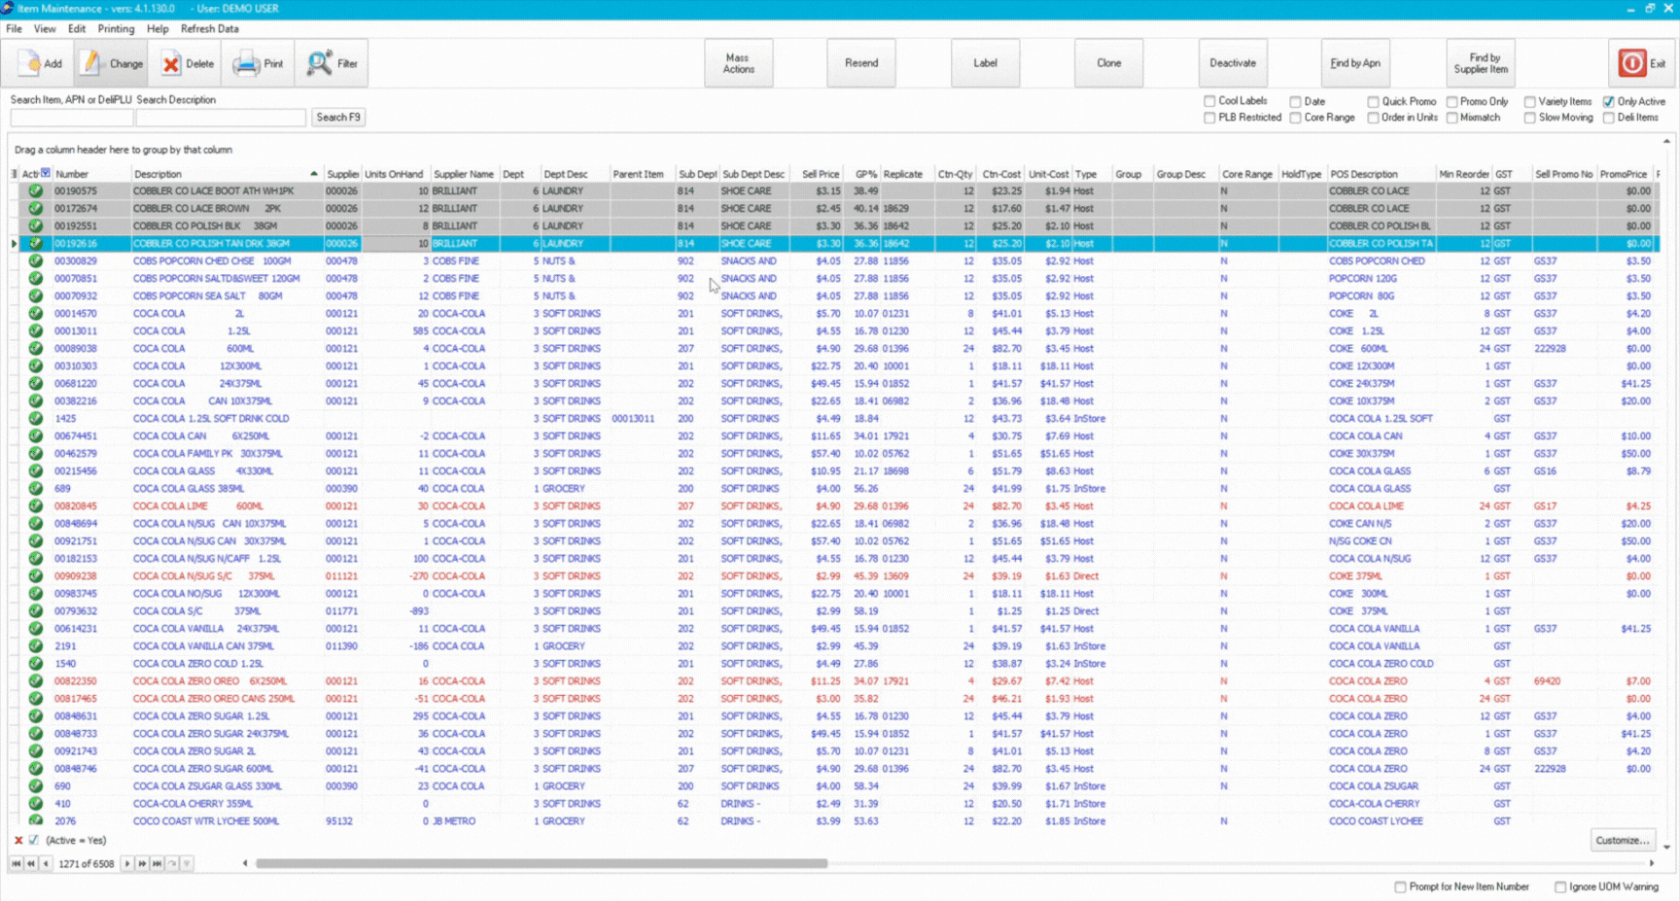1680x901 pixels.
Task: Tick the Slow Moving checkbox
Action: pyautogui.click(x=1529, y=118)
